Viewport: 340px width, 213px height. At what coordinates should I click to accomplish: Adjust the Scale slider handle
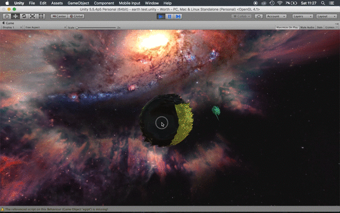pos(77,27)
